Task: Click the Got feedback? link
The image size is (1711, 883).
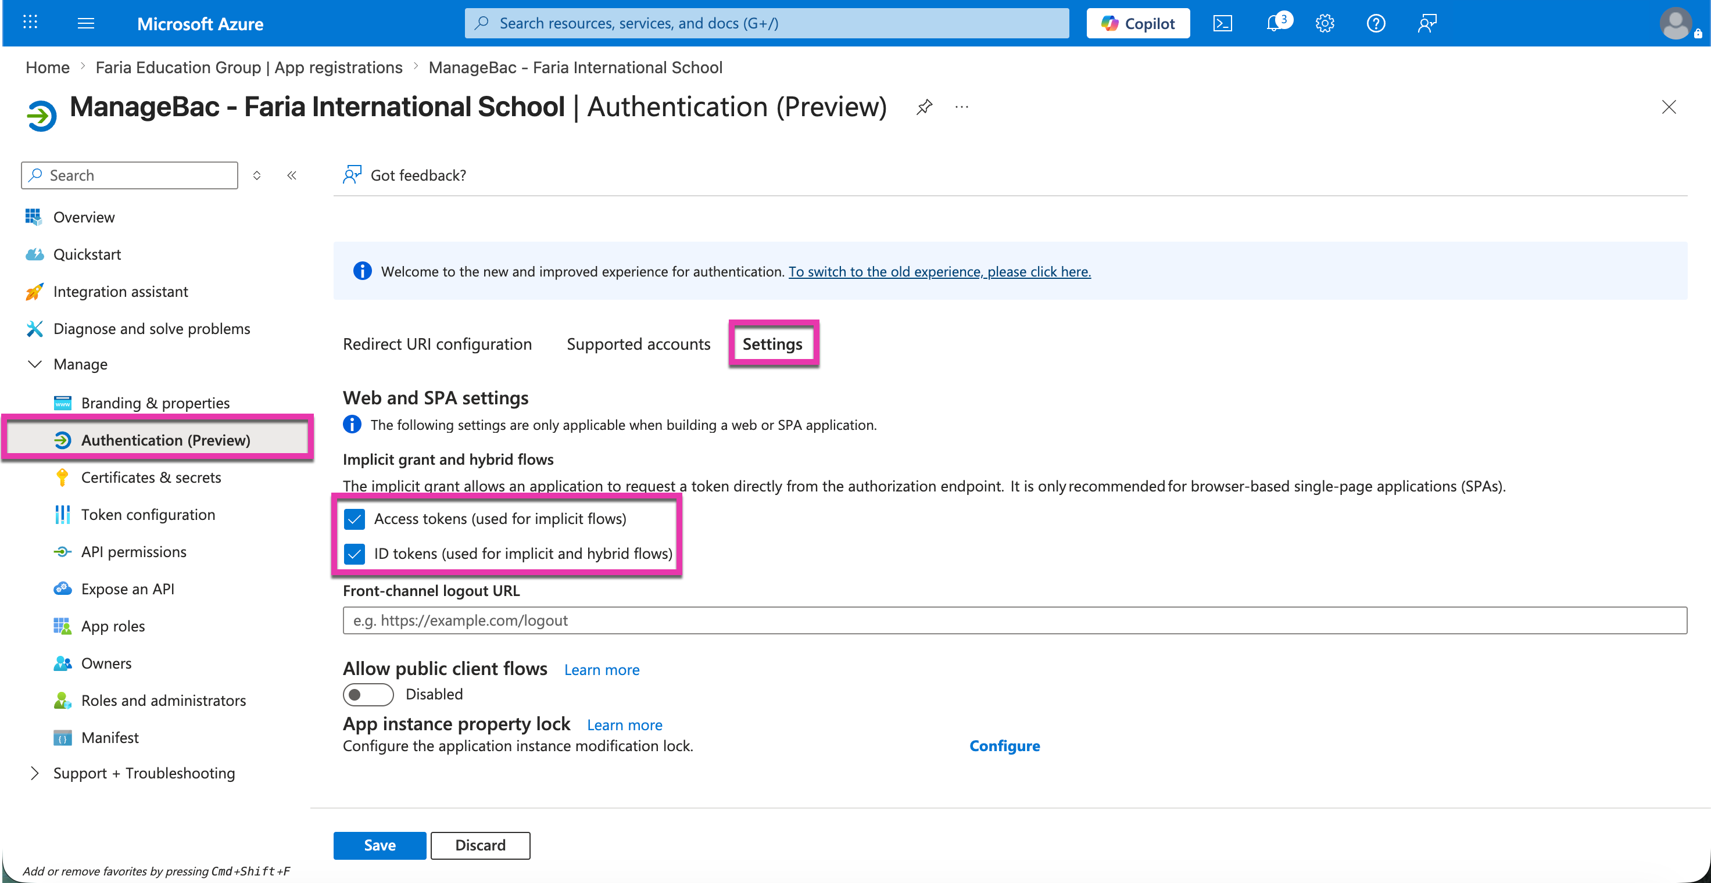Action: 418,175
